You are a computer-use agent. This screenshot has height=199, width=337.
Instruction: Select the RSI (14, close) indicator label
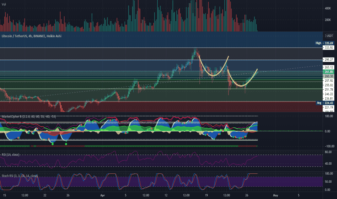[10, 155]
